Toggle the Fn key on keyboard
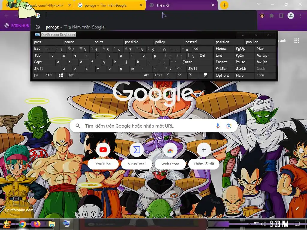The image size is (307, 230). click(38, 75)
